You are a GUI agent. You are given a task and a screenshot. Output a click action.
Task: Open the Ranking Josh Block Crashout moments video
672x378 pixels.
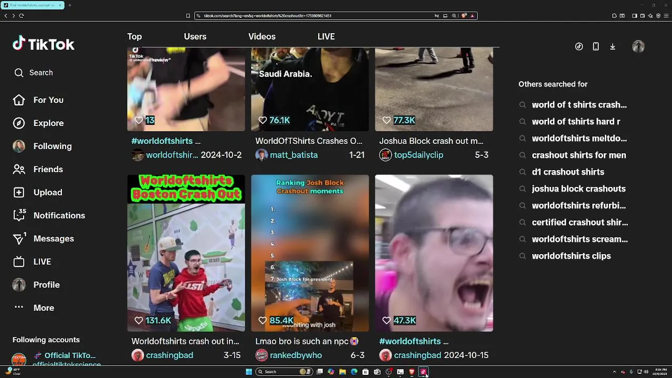[310, 253]
